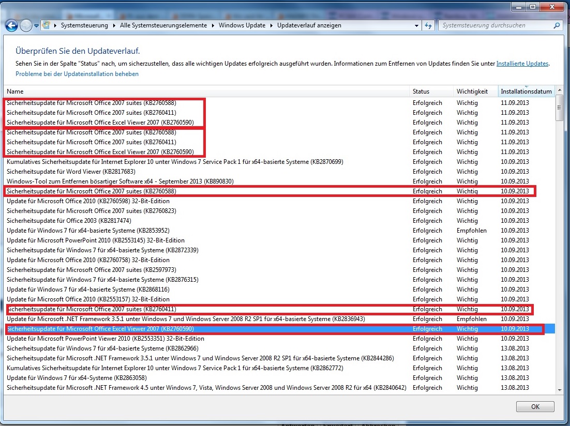
Task: Select .NET Framework 3.5.1 update (KB2836943)
Action: (x=279, y=319)
